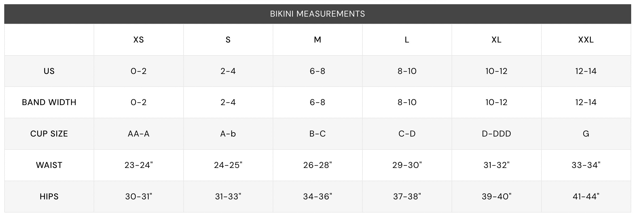
Task: Click the BIKINI MEASUREMENTS header bar
Action: pos(317,14)
